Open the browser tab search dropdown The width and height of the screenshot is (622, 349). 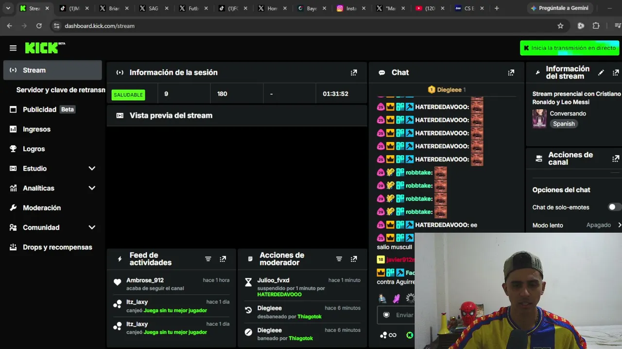pos(8,8)
